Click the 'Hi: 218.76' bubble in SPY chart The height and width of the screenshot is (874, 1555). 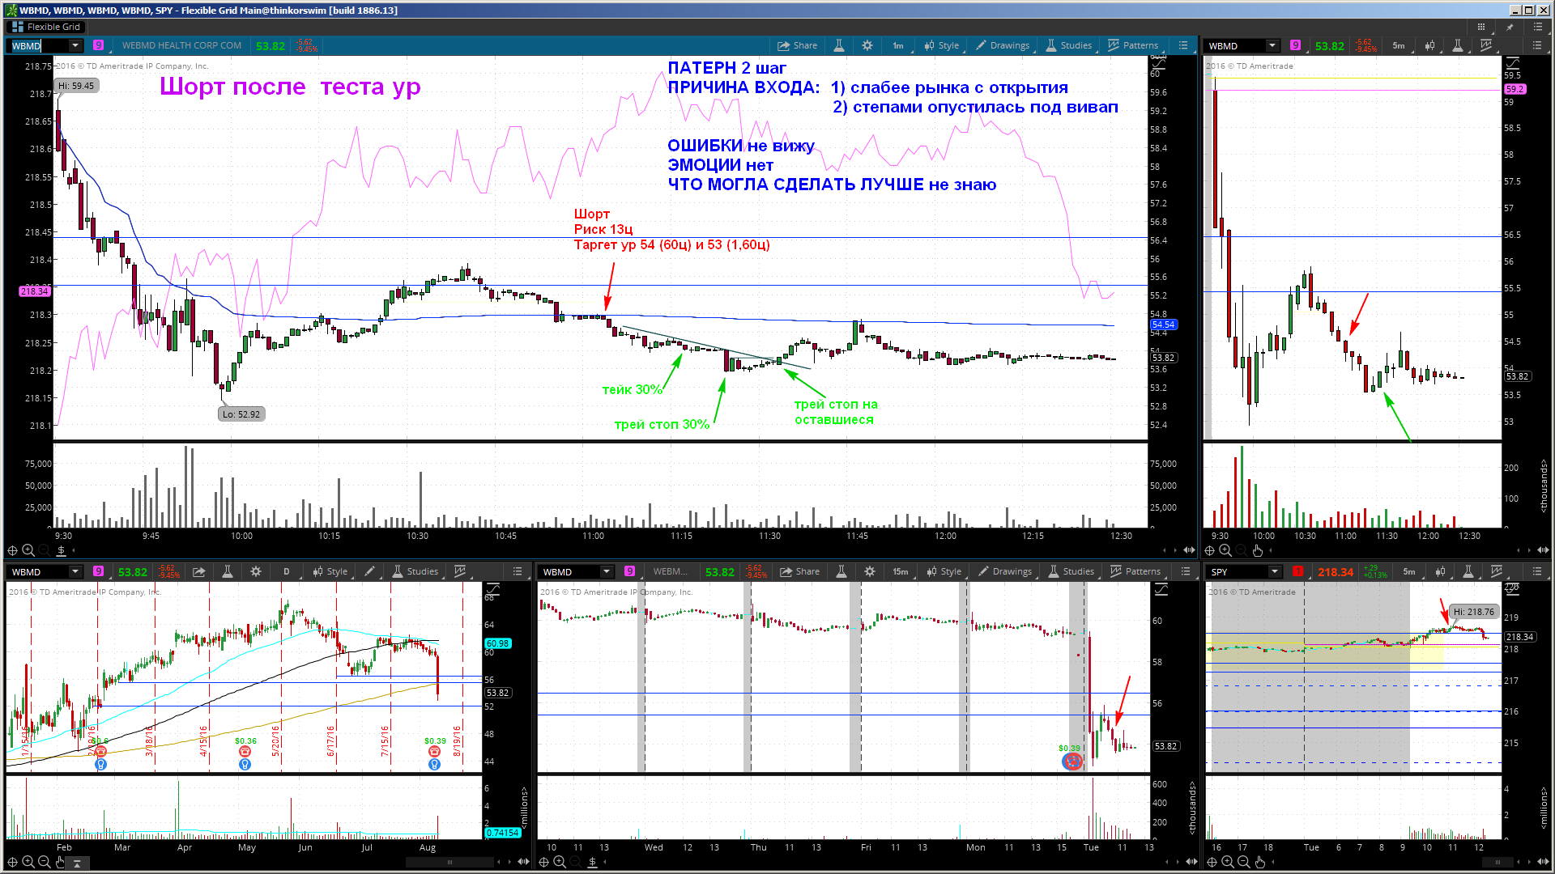point(1473,612)
